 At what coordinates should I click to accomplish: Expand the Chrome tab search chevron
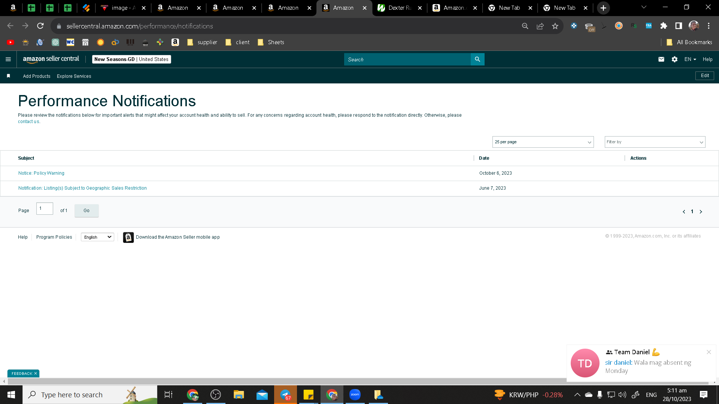point(644,7)
